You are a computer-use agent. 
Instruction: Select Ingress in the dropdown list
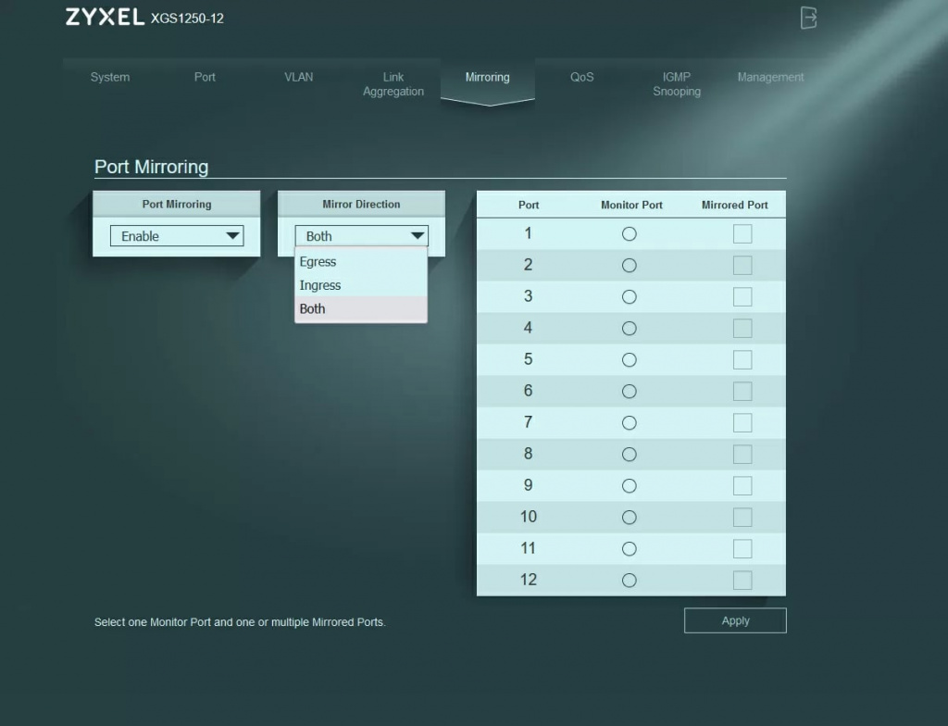360,285
